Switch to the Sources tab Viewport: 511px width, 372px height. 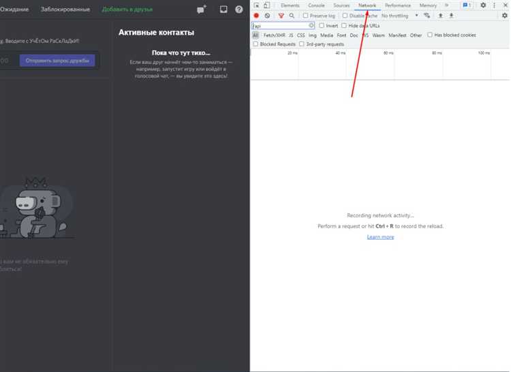click(x=341, y=5)
